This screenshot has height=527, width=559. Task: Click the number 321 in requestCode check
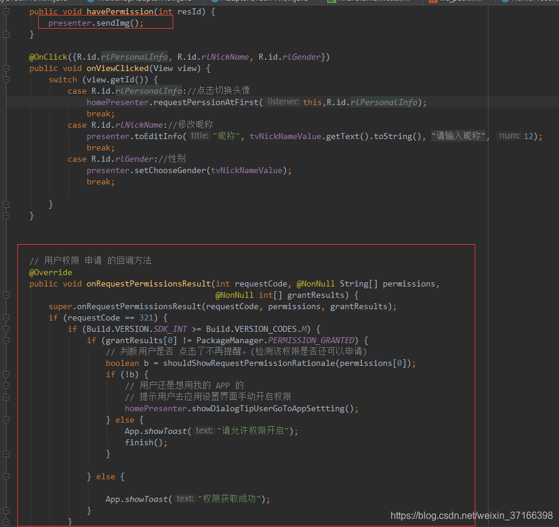pos(146,318)
